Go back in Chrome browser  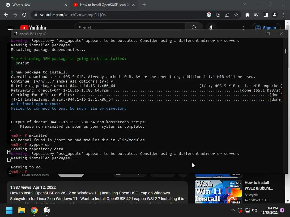click(6, 15)
